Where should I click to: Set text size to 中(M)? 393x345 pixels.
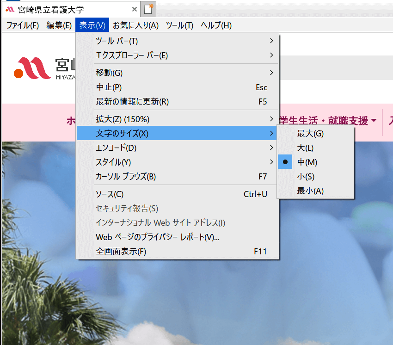(x=315, y=162)
